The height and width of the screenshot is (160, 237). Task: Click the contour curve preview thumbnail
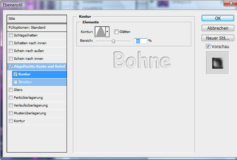[x=100, y=32]
